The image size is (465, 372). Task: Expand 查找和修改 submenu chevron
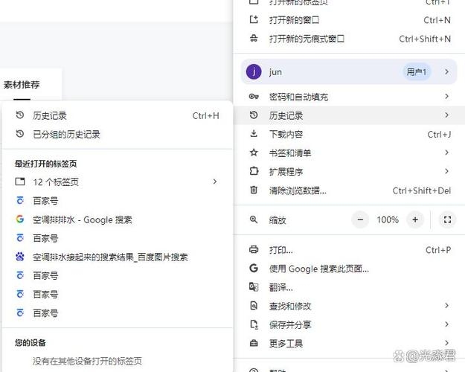446,306
